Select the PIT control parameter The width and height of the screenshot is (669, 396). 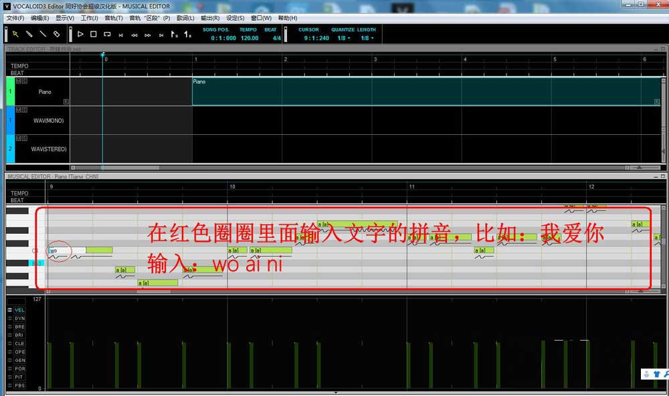click(x=19, y=377)
